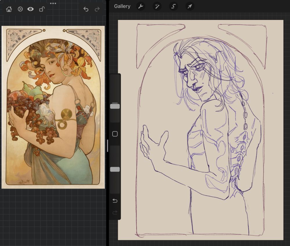
Task: Tap redo arrow on Procreate sidebar
Action: pyautogui.click(x=115, y=213)
